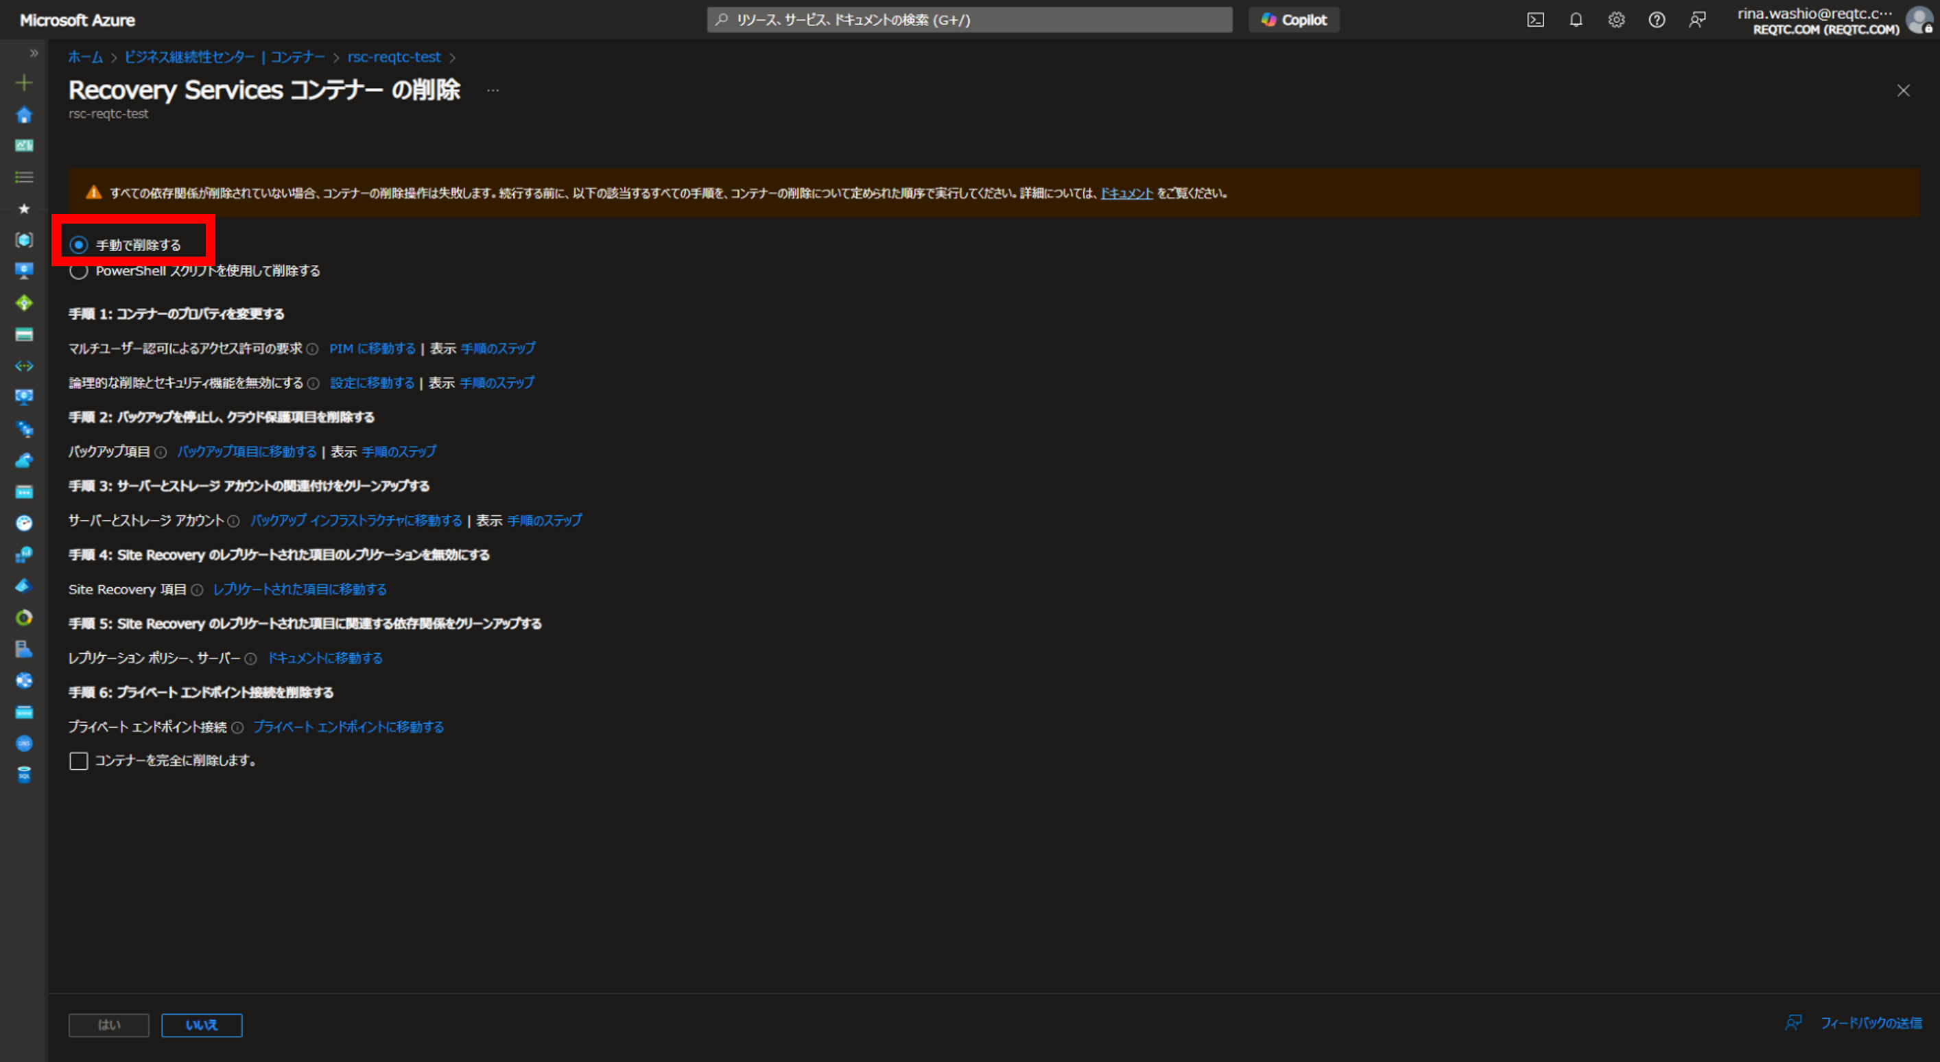Select PowerShell スクリプトを使用して削除する radio option
This screenshot has height=1062, width=1940.
78,271
